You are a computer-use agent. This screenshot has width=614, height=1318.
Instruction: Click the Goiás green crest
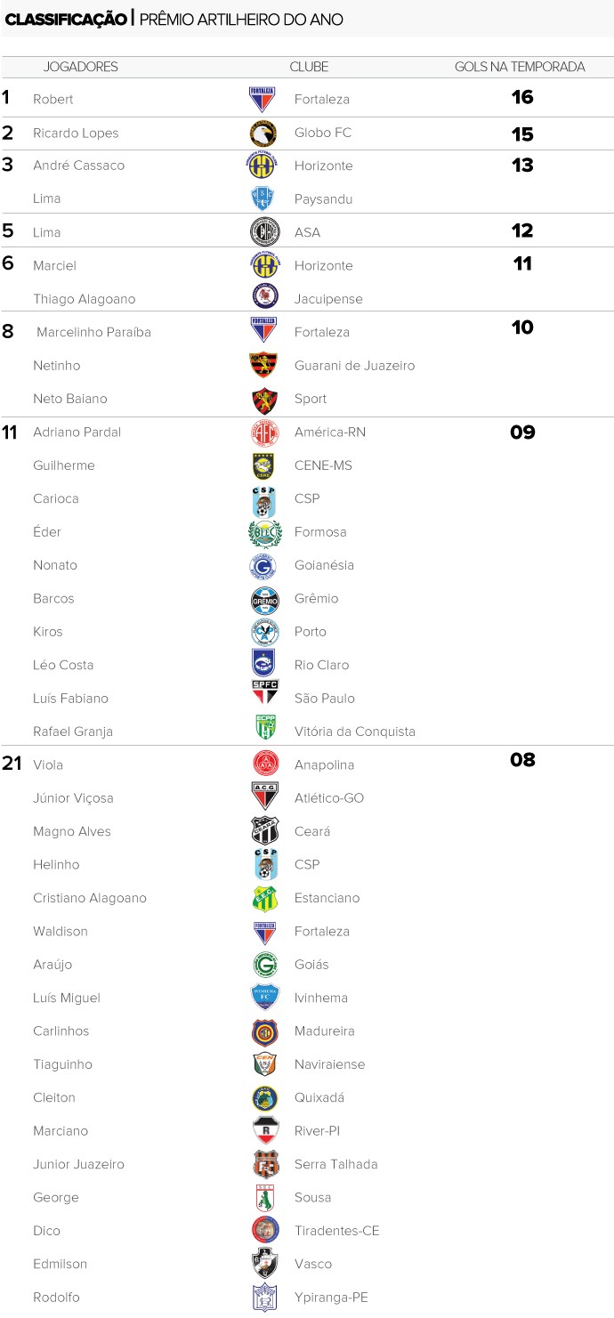264,965
